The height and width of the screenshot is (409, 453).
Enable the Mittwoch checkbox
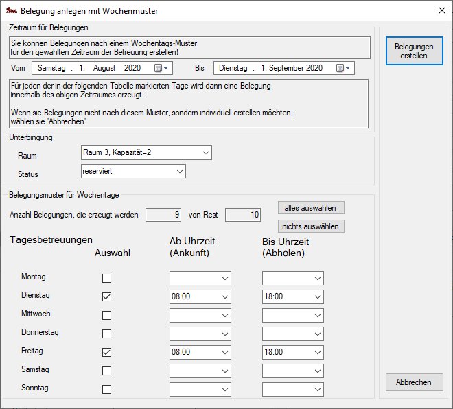[106, 315]
